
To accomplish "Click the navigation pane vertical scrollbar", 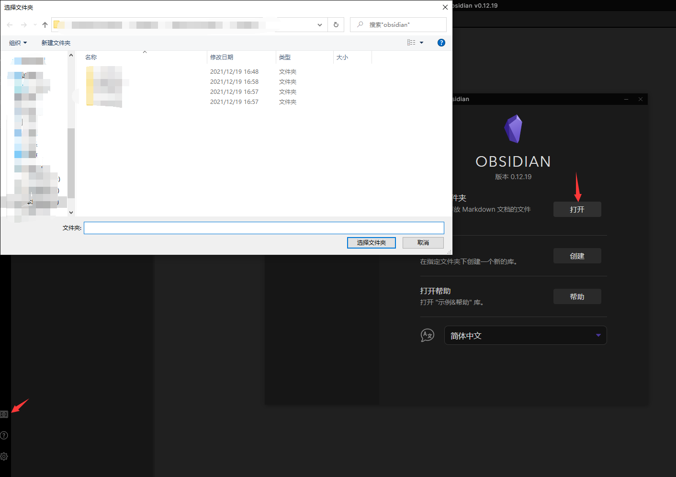I will (71, 163).
